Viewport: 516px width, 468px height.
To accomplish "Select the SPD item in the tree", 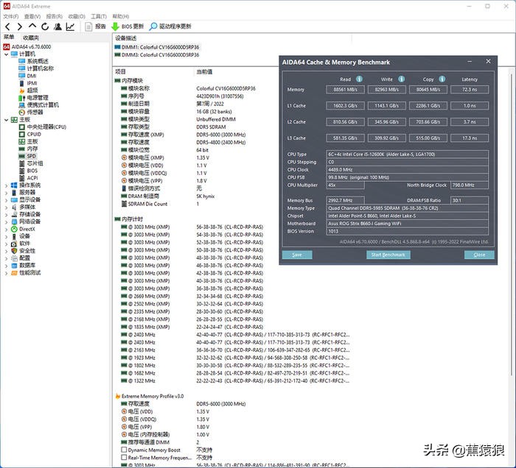I will (32, 156).
